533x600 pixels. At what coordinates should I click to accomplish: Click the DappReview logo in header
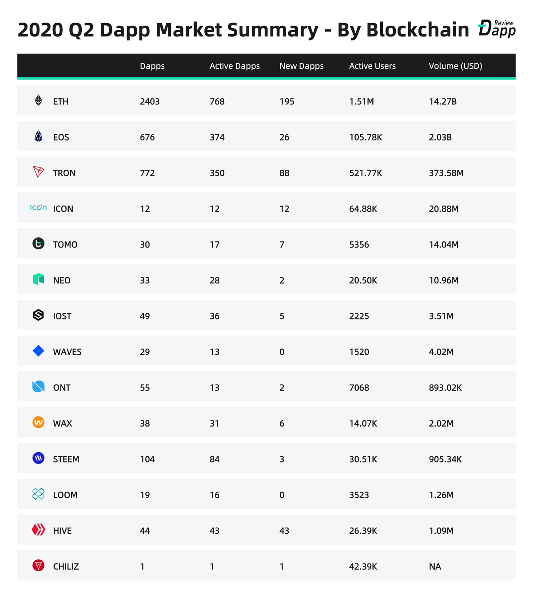click(497, 28)
